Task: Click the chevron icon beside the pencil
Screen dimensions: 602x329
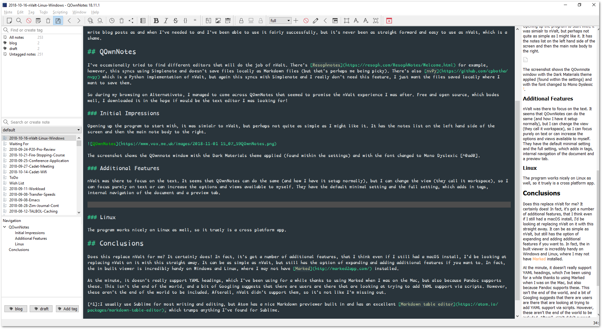Action: pos(325,21)
